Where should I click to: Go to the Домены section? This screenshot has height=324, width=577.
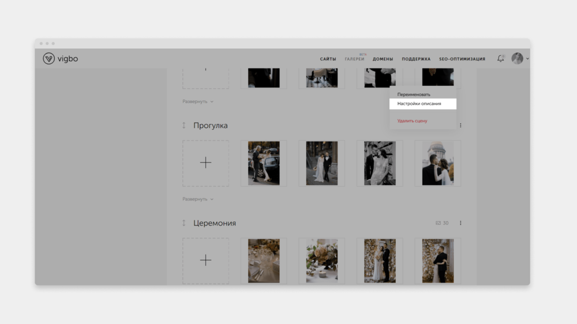(x=383, y=59)
